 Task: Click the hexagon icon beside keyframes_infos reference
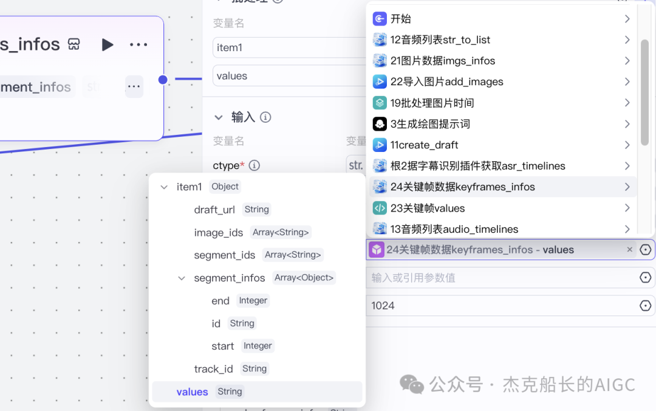click(x=645, y=250)
